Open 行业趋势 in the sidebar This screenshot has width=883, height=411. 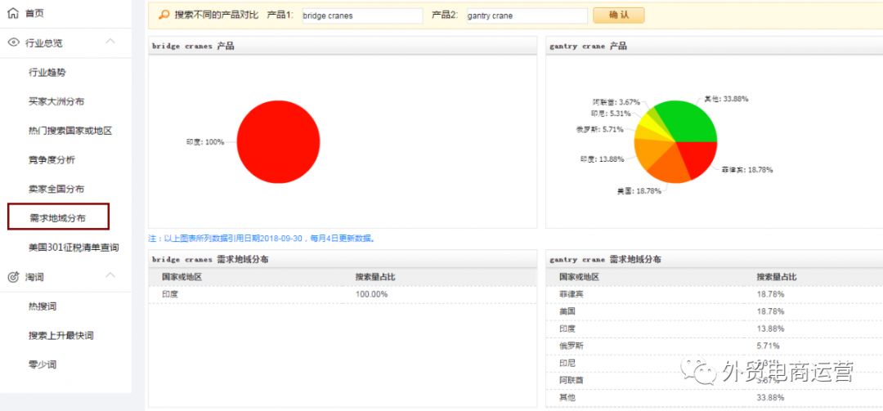point(47,72)
